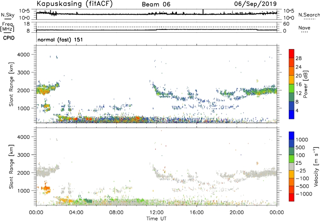Select the 28 label on Power scale

point(298,58)
